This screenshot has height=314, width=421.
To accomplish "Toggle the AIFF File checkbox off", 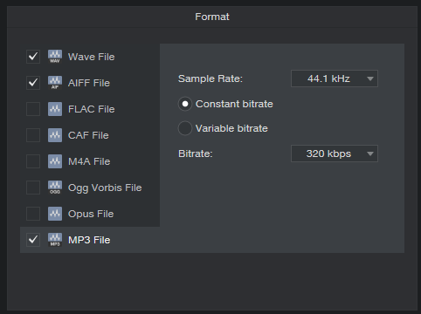I will pyautogui.click(x=33, y=83).
